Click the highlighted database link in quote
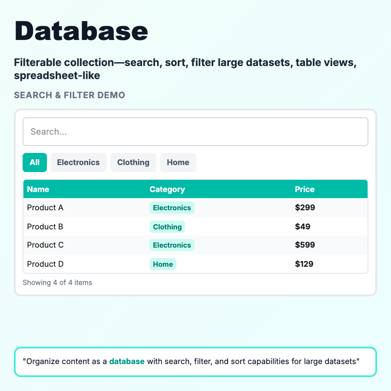 (127, 361)
